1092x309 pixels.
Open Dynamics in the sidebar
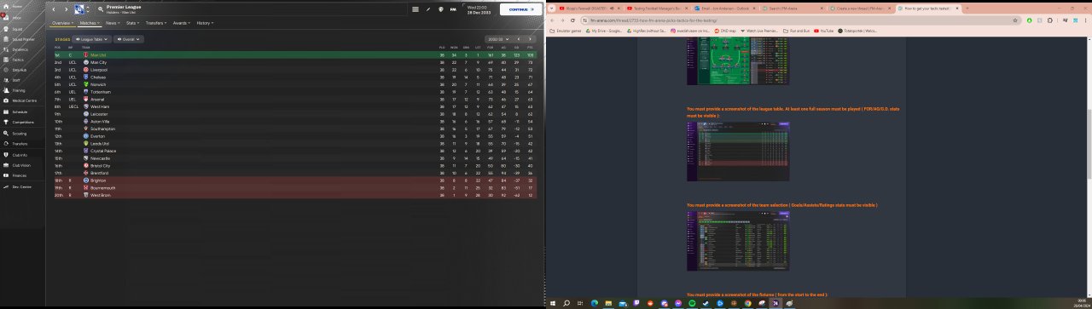tap(20, 49)
